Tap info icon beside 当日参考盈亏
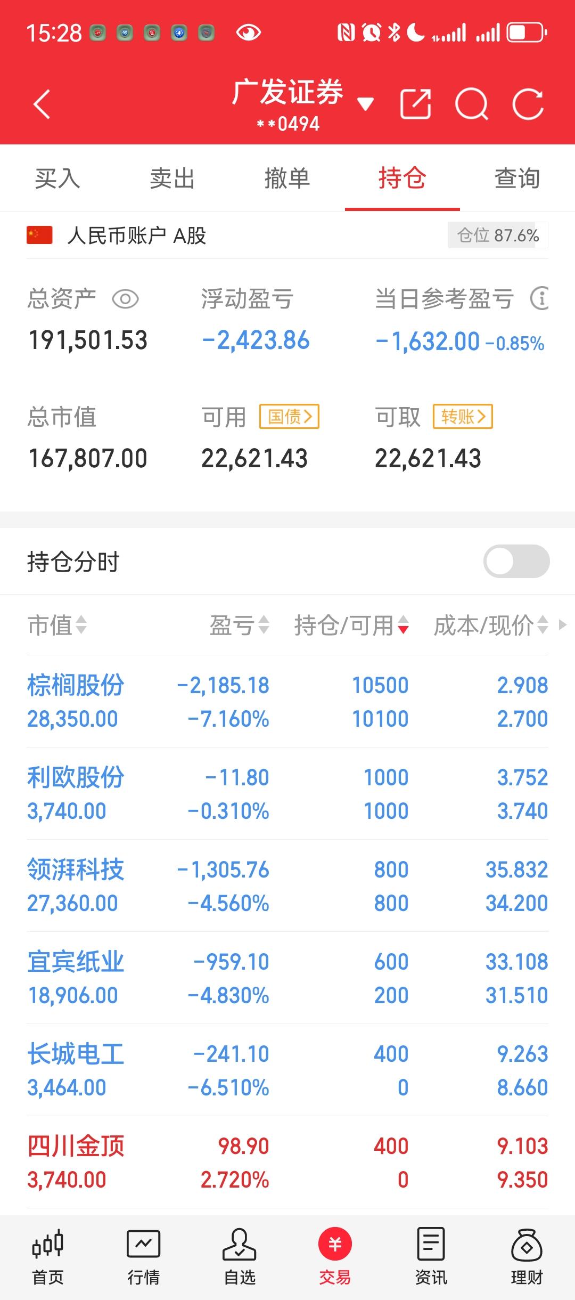The image size is (575, 1300). click(540, 298)
